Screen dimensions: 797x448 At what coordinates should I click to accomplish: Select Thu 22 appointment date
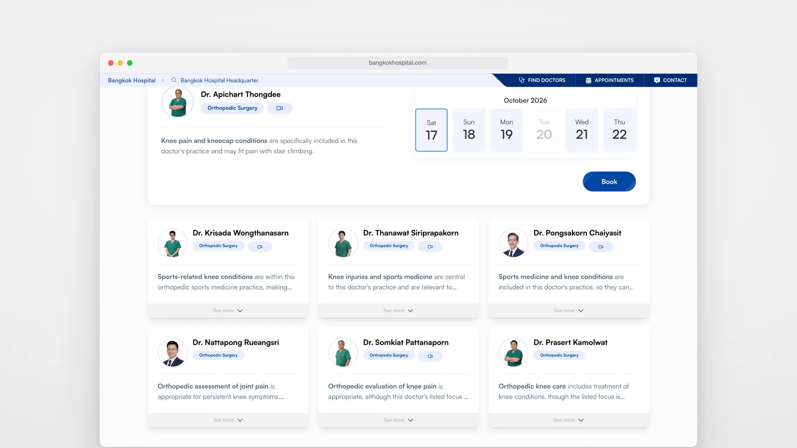(x=619, y=130)
